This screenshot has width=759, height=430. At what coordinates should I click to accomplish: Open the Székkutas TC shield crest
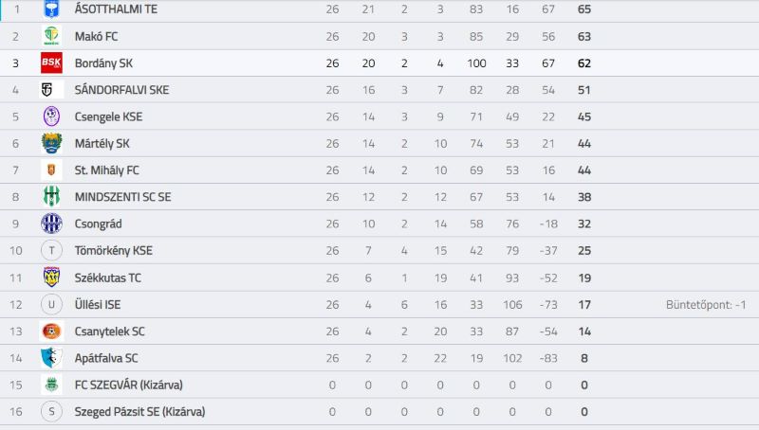point(51,278)
